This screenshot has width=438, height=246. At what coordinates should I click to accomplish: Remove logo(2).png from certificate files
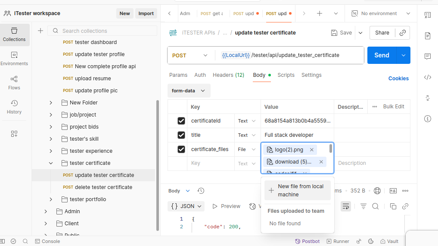point(312,150)
